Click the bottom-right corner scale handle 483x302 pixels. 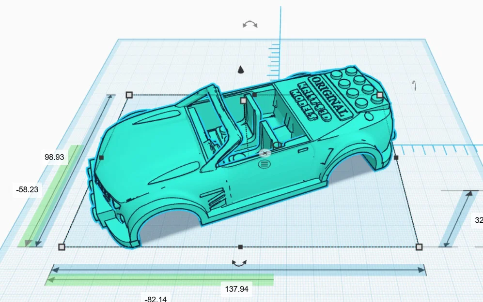point(419,247)
